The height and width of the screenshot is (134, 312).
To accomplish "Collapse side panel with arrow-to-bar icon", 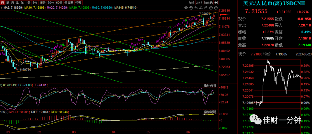I will 216,3.
